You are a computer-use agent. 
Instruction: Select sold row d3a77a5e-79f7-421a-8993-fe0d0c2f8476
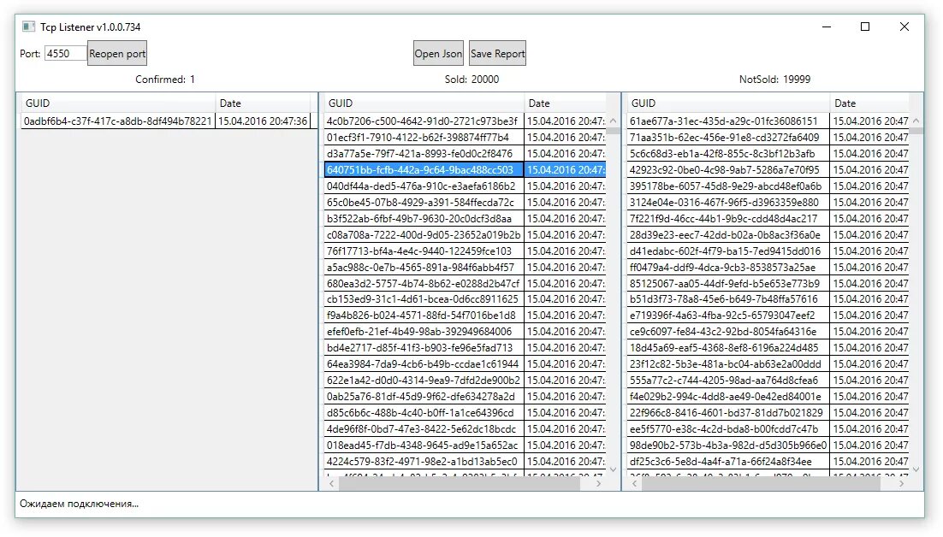point(465,153)
